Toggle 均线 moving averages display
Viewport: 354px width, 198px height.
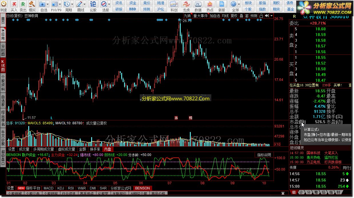[x=225, y=16]
